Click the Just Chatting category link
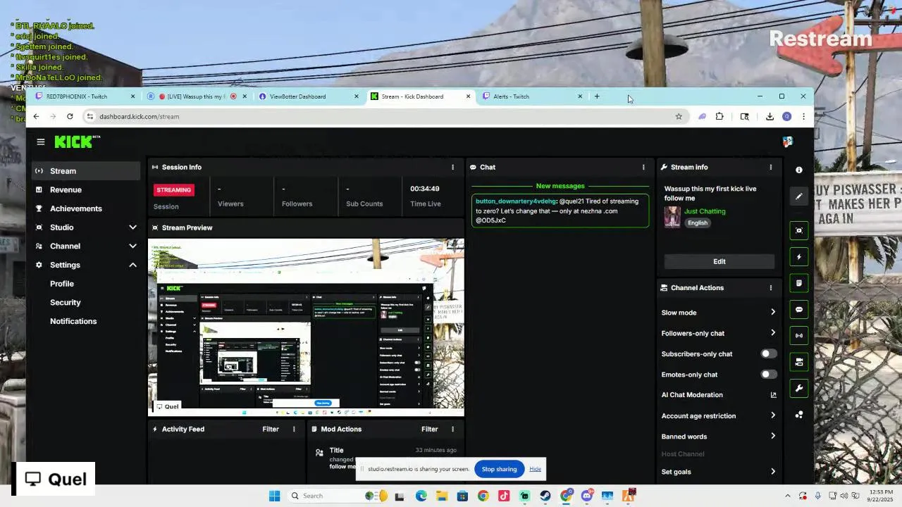Viewport: 902px width, 507px height. point(705,211)
